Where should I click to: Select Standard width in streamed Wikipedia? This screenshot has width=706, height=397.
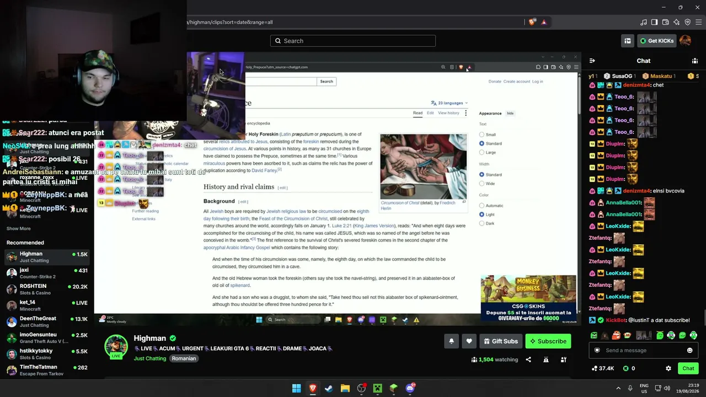pyautogui.click(x=482, y=175)
